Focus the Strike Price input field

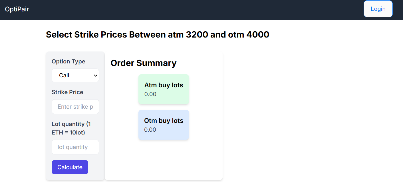click(x=75, y=107)
